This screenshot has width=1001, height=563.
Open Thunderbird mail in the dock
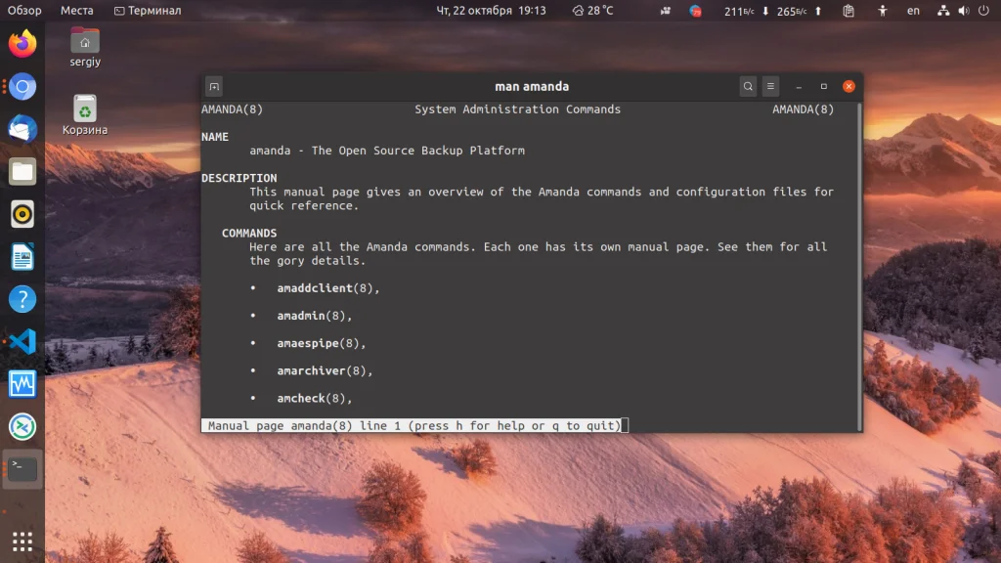tap(22, 129)
